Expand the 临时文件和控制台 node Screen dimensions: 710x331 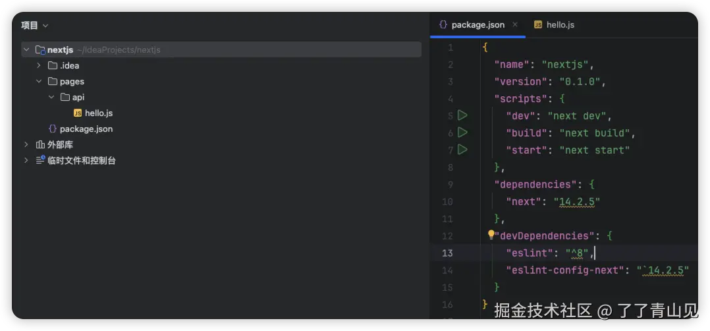pyautogui.click(x=26, y=161)
